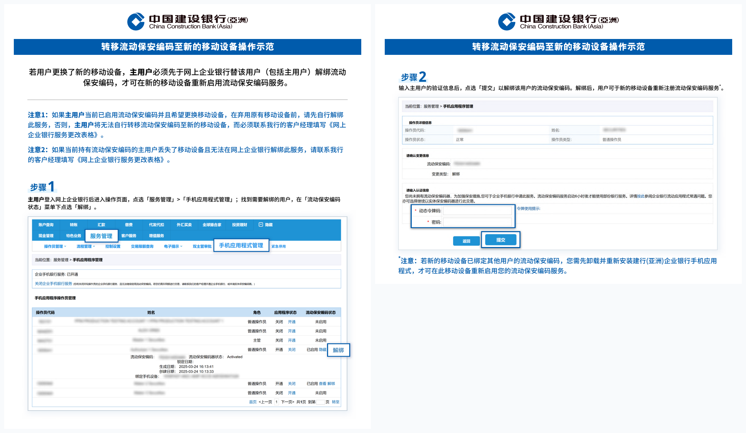Viewport: 746px width, 433px height.
Task: Open the 服务管理 menu
Action: (x=101, y=236)
